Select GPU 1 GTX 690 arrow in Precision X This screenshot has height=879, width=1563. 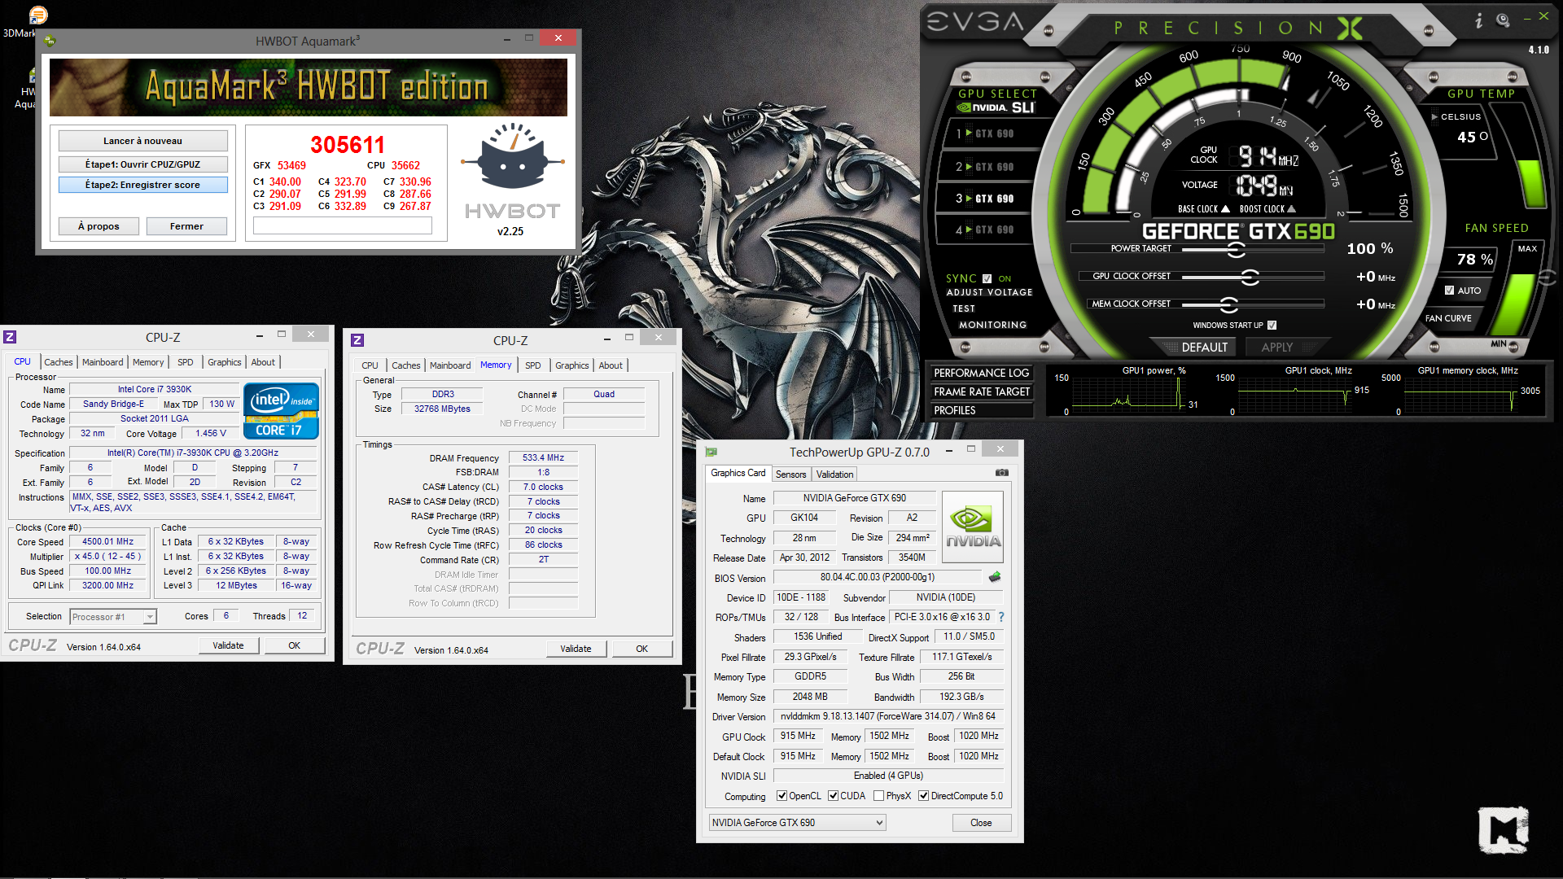[x=969, y=133]
